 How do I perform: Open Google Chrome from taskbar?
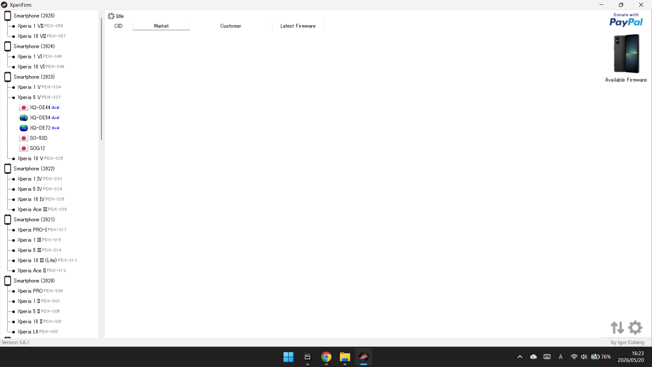(x=326, y=357)
